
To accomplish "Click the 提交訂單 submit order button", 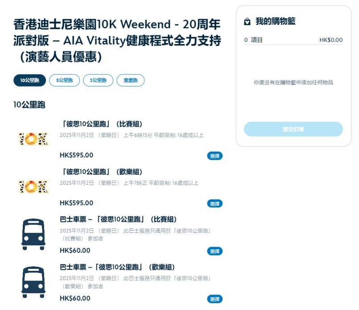I will click(293, 129).
